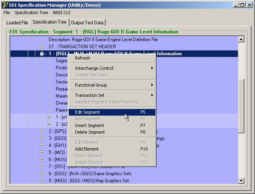Screen dimensions: 255x194
Task: Open the Specification Tree menu
Action: point(31,13)
